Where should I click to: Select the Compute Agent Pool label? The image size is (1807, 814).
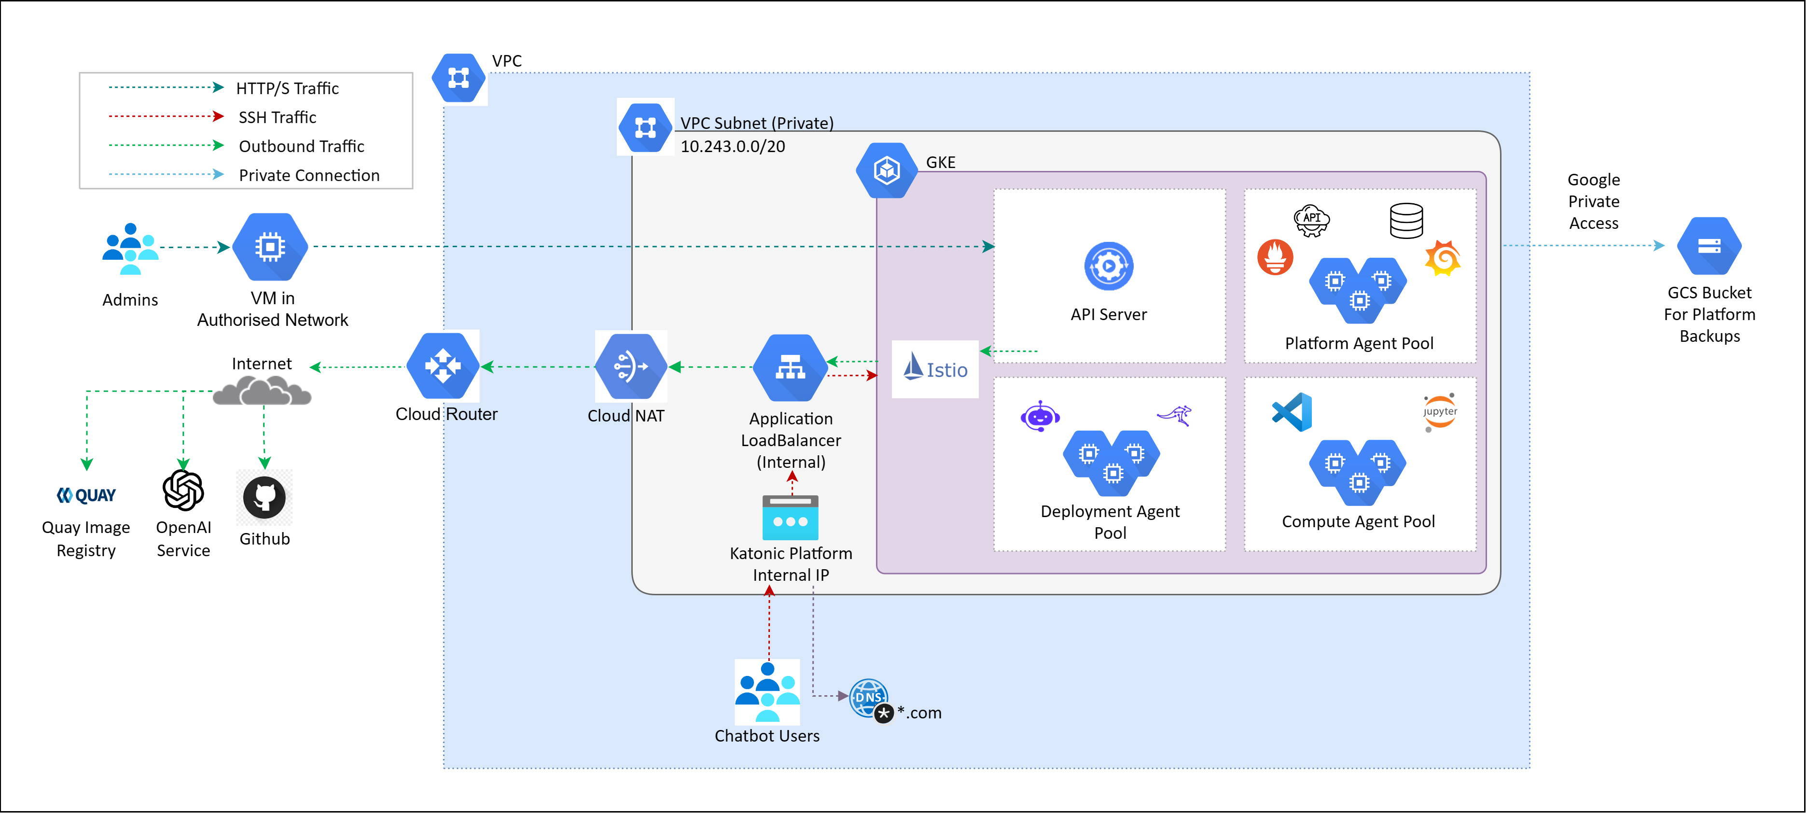[x=1359, y=521]
